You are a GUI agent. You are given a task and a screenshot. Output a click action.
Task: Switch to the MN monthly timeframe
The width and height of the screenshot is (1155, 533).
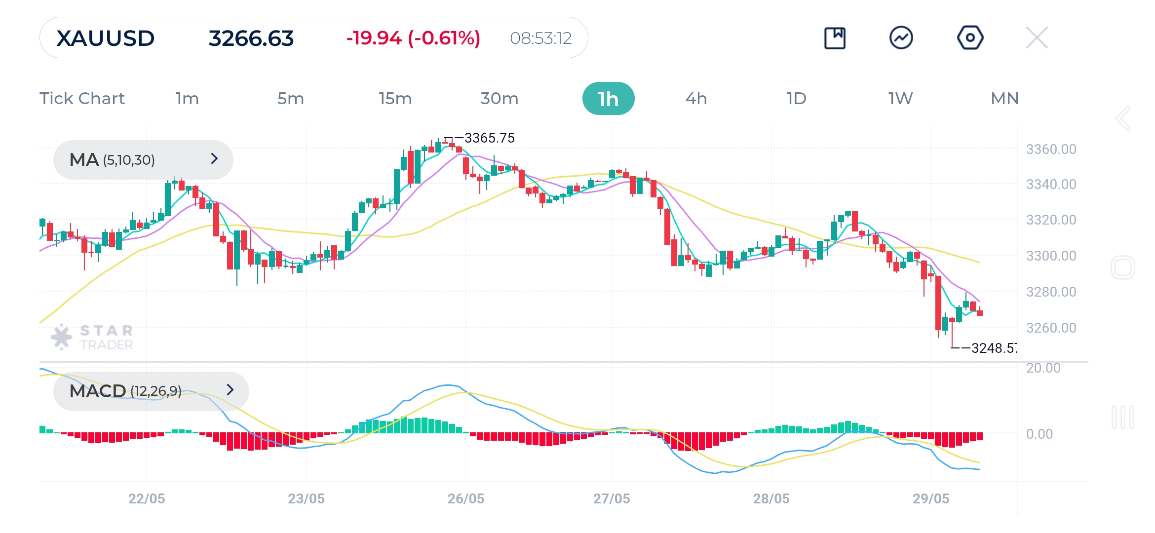pos(1004,98)
